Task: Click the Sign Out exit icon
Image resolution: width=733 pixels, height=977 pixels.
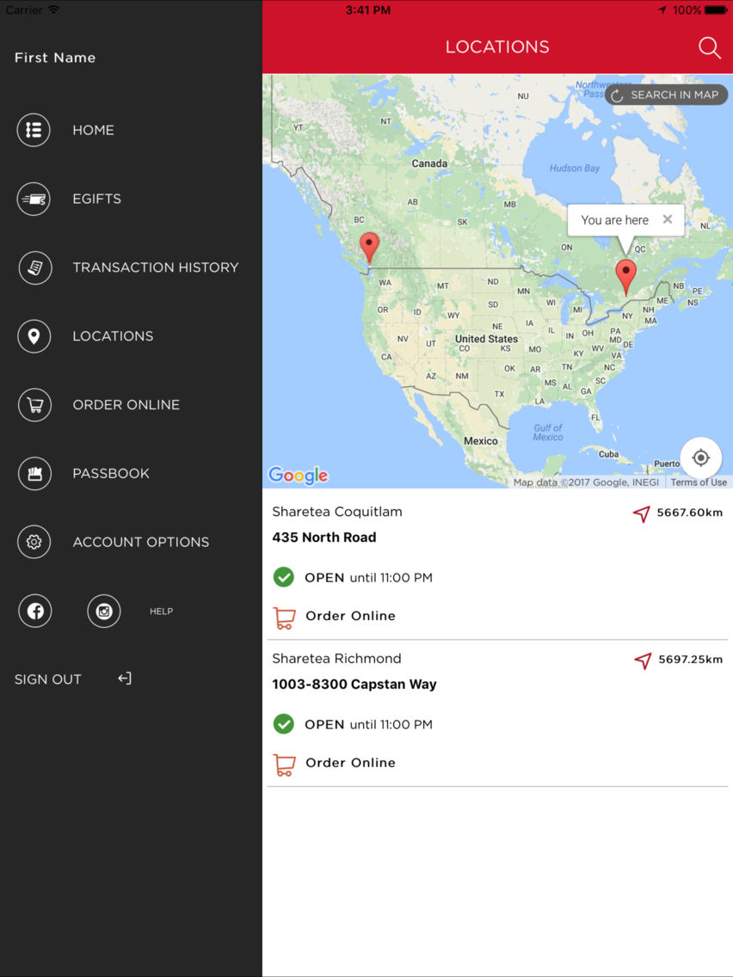Action: [x=125, y=679]
